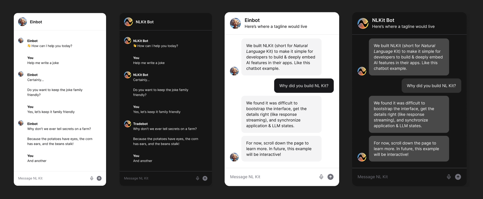Click the microphone icon in the dark bubble NLKit Bot chat

(x=449, y=177)
